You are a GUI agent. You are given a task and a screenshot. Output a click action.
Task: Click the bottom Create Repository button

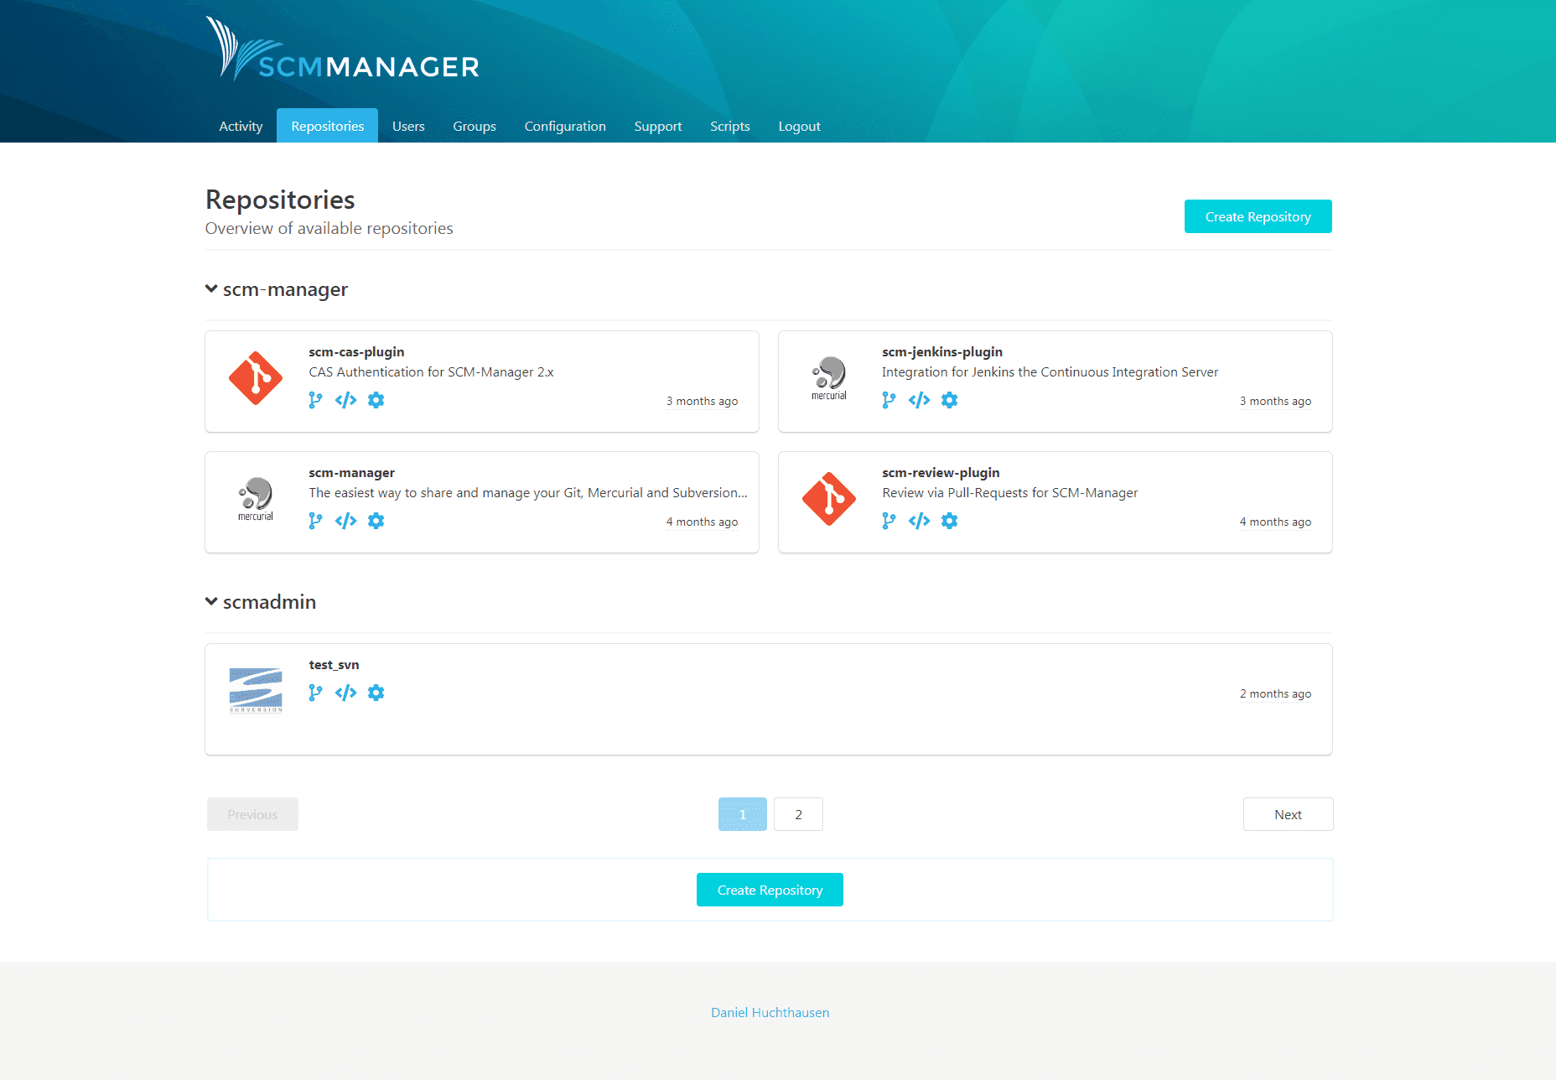[769, 889]
